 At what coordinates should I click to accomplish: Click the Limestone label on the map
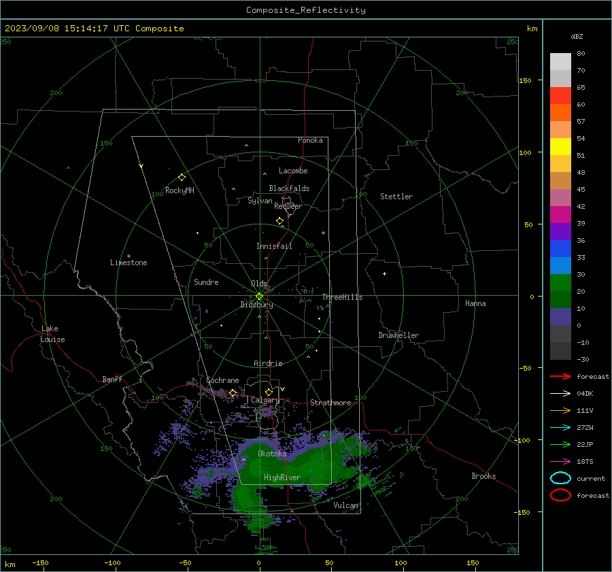[129, 263]
